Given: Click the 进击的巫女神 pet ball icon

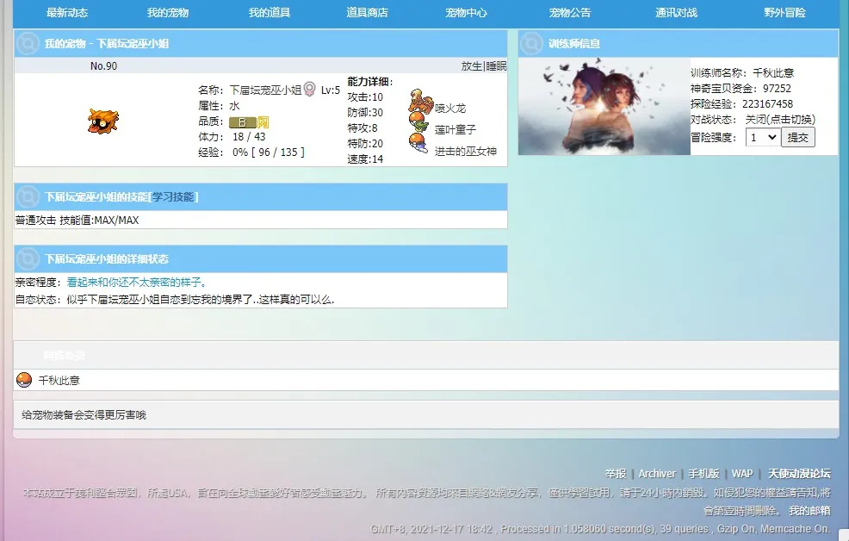Looking at the screenshot, I should [x=418, y=143].
